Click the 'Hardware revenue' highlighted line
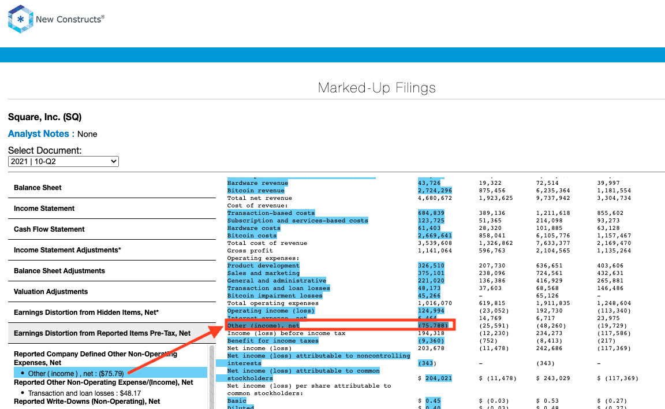665x409 pixels. 257,183
